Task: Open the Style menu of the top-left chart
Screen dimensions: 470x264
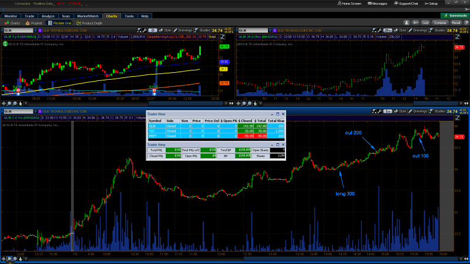Action: tap(165, 31)
